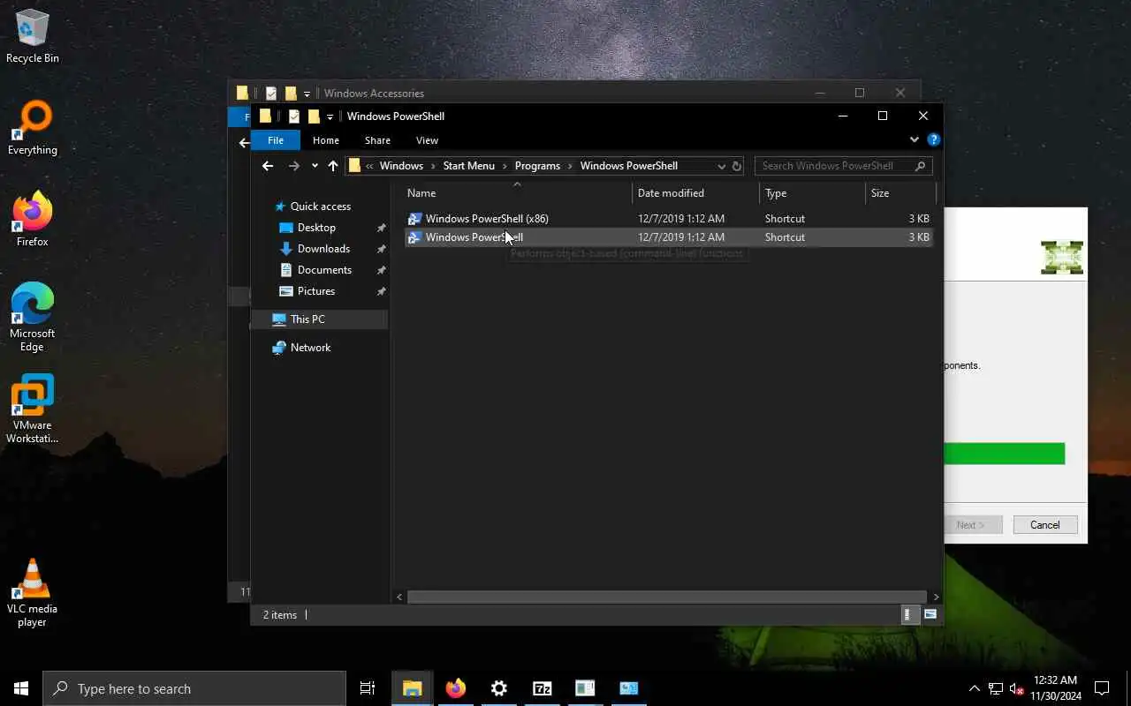Click Start Menu in the address breadcrumb
The width and height of the screenshot is (1131, 706).
(469, 166)
